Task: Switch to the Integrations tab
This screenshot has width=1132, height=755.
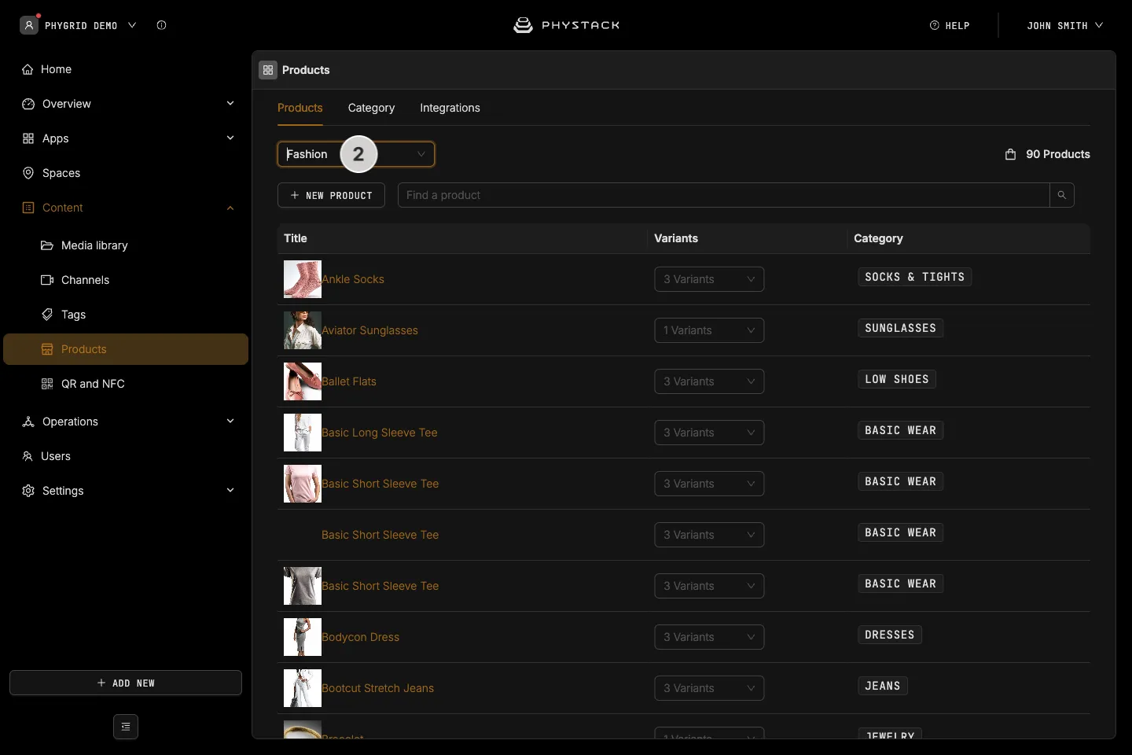Action: pos(450,108)
